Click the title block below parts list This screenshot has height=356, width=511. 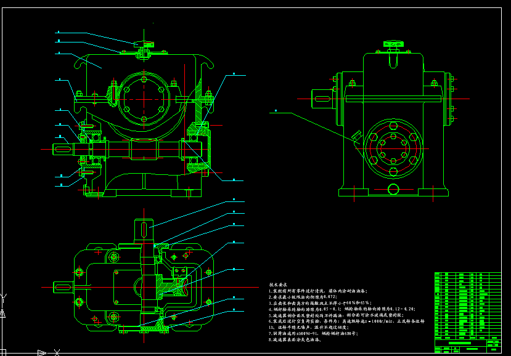point(468,347)
